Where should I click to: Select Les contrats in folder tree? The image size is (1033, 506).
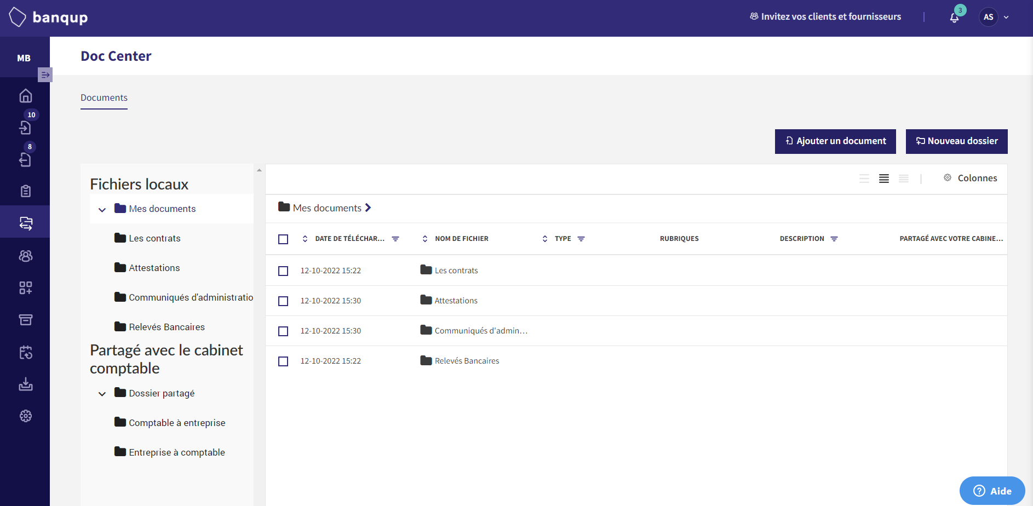tap(147, 238)
